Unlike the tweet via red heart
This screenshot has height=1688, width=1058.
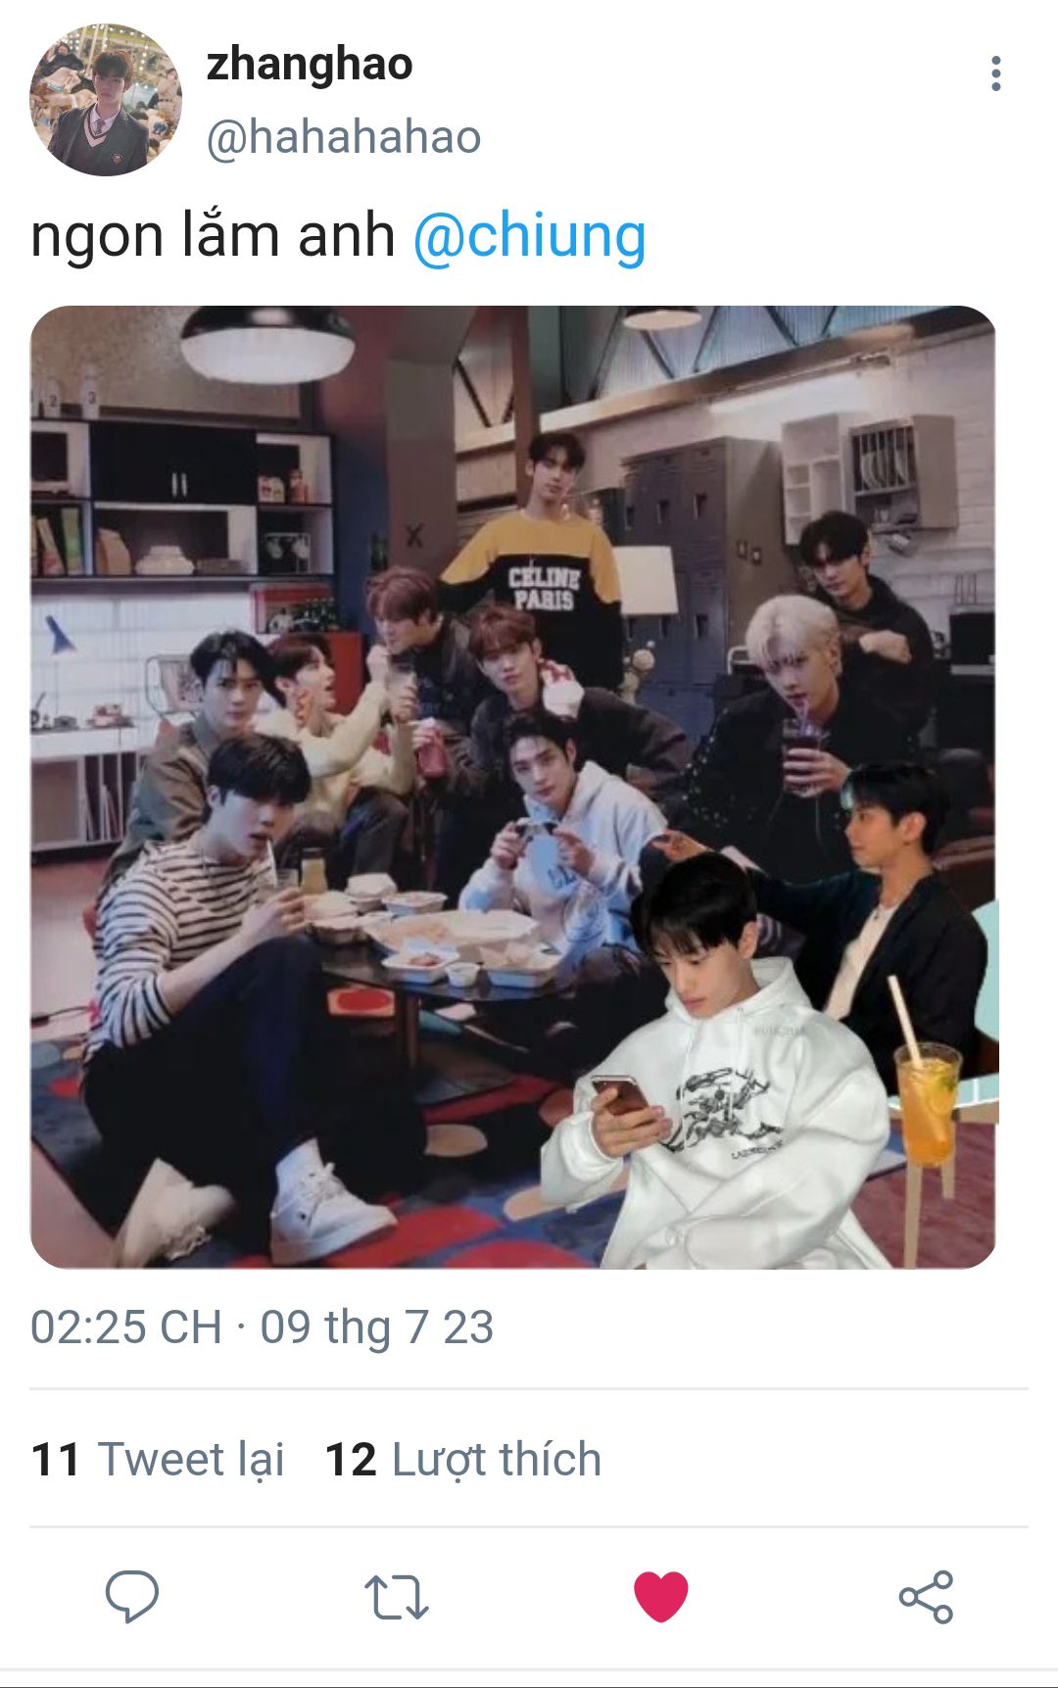point(661,1596)
